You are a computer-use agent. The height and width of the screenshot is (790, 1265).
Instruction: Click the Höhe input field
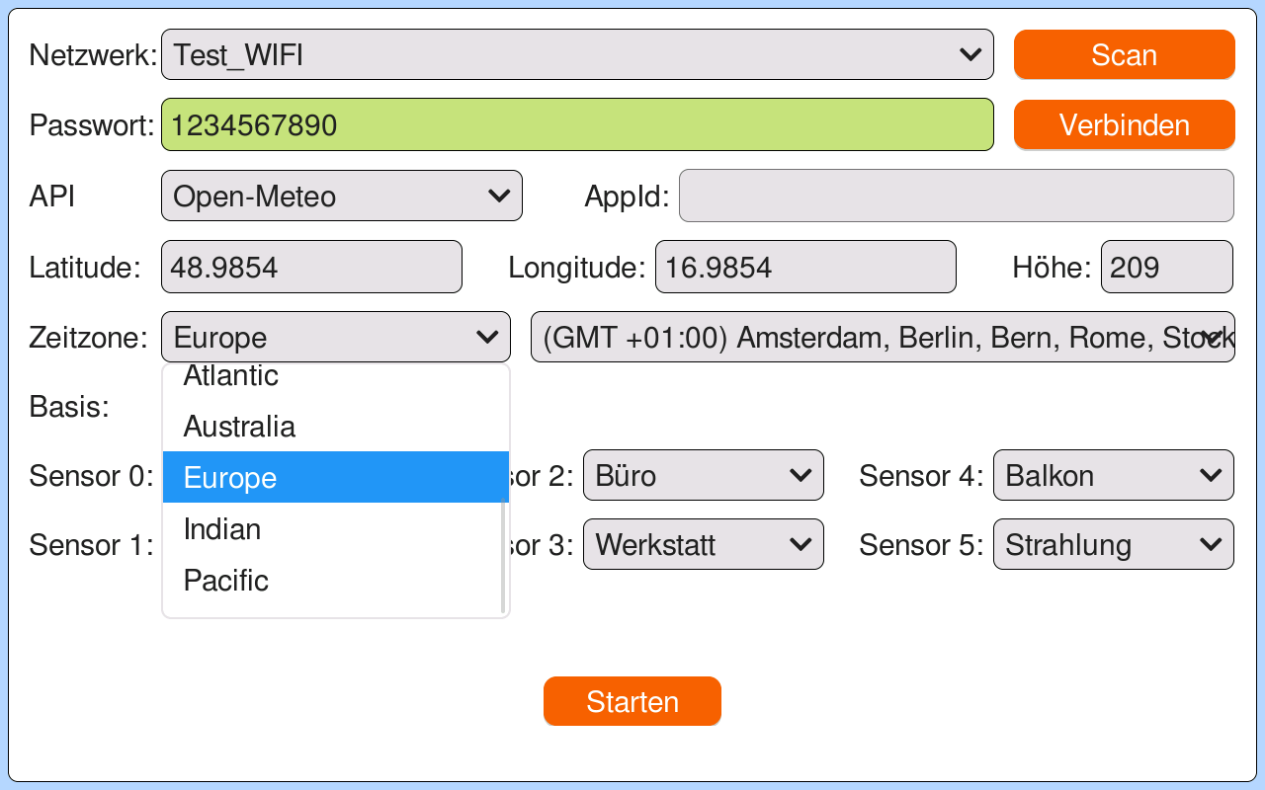click(1166, 267)
